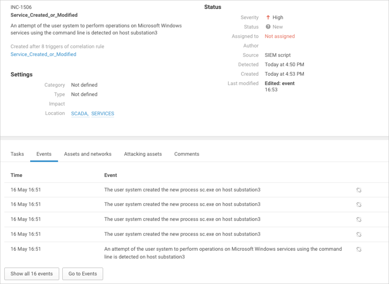The height and width of the screenshot is (284, 389).
Task: Click the question mark icon beside New status
Action: pyautogui.click(x=268, y=27)
